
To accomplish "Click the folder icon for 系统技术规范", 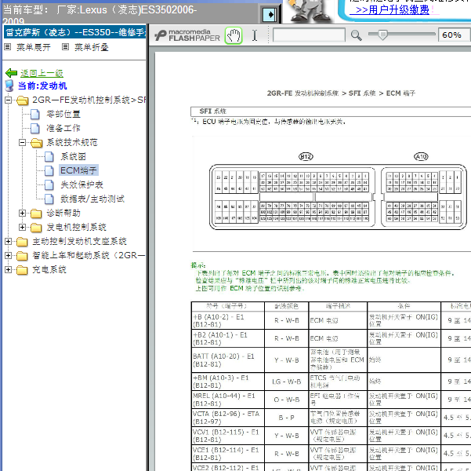I will (x=36, y=143).
